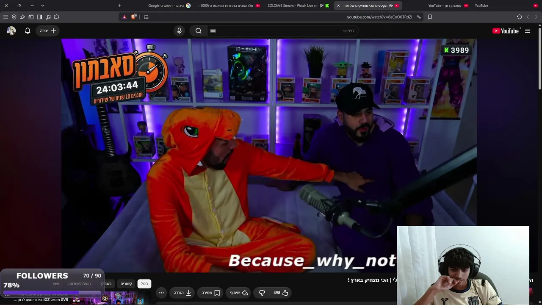Close the active YouTube video tab
The height and width of the screenshot is (305, 542).
pyautogui.click(x=338, y=6)
